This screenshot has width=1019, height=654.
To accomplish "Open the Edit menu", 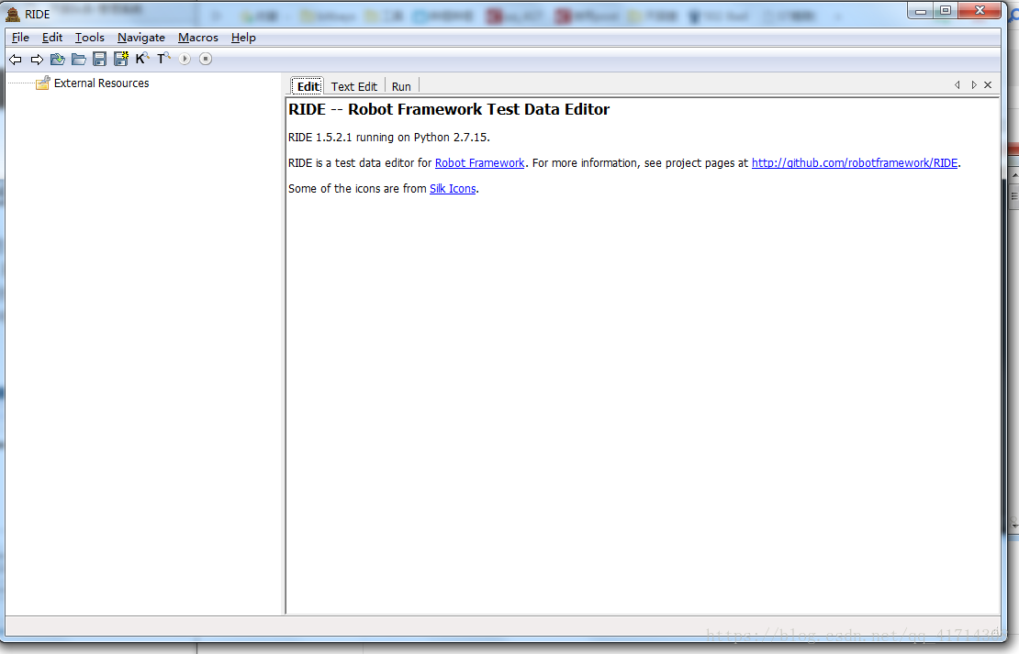I will click(x=52, y=38).
